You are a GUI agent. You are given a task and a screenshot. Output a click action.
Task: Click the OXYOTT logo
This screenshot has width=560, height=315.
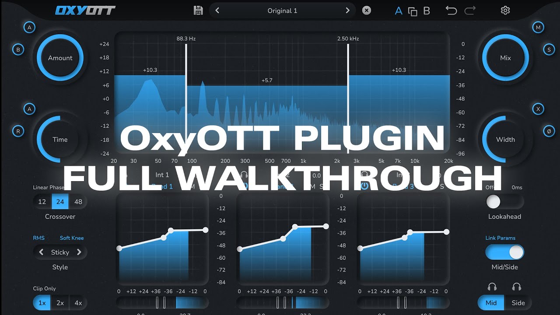(85, 10)
